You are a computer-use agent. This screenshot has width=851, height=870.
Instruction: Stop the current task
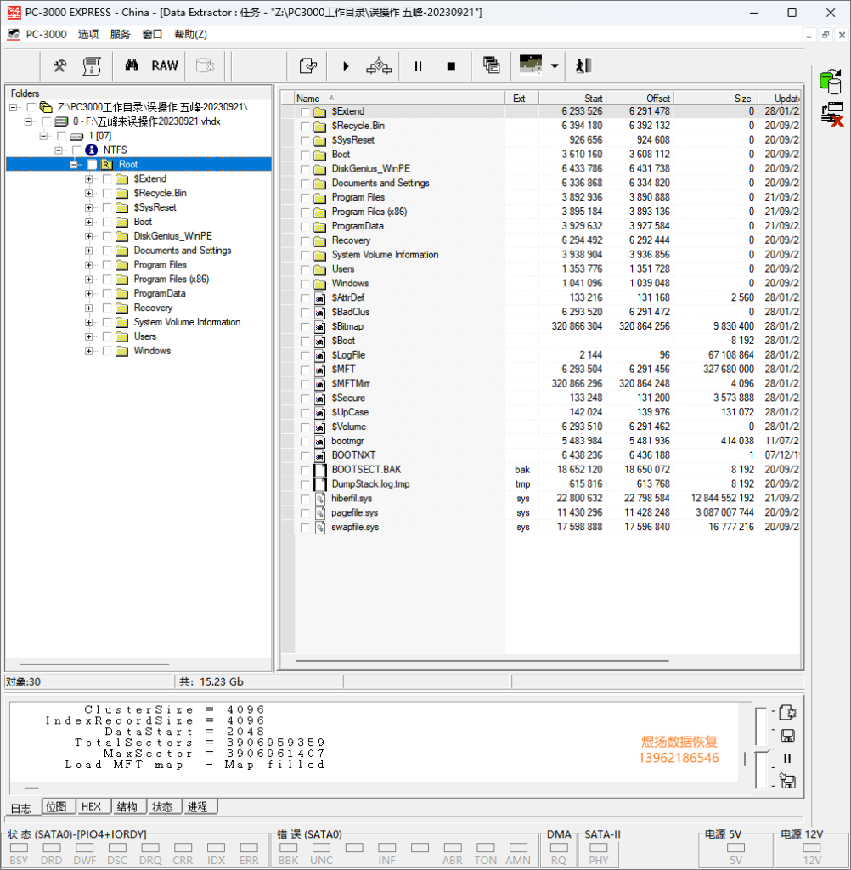pos(451,66)
